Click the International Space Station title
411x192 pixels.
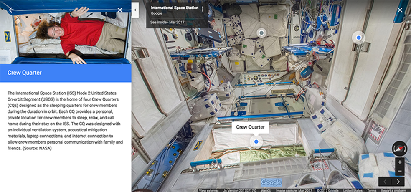coord(174,8)
